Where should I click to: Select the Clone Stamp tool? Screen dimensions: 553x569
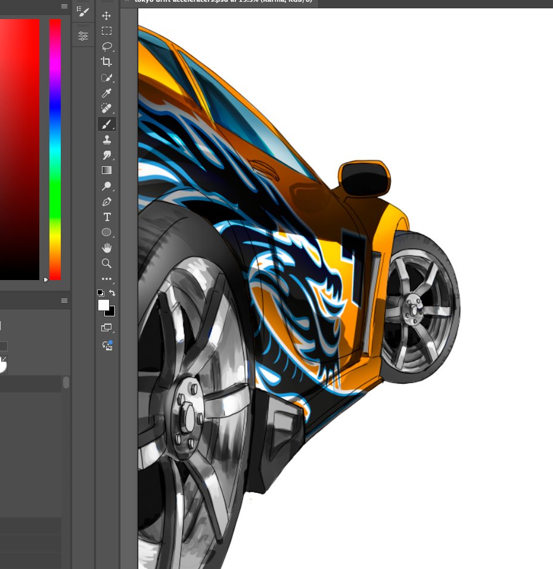coord(107,139)
